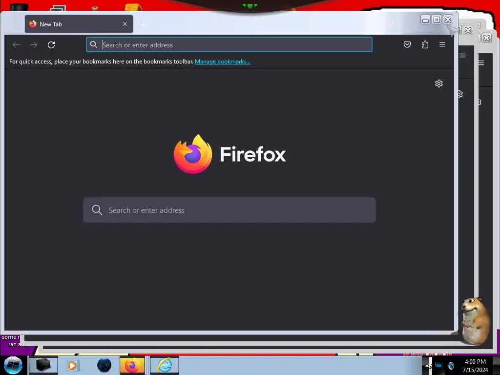Open the new tab personalize gear icon

[439, 83]
